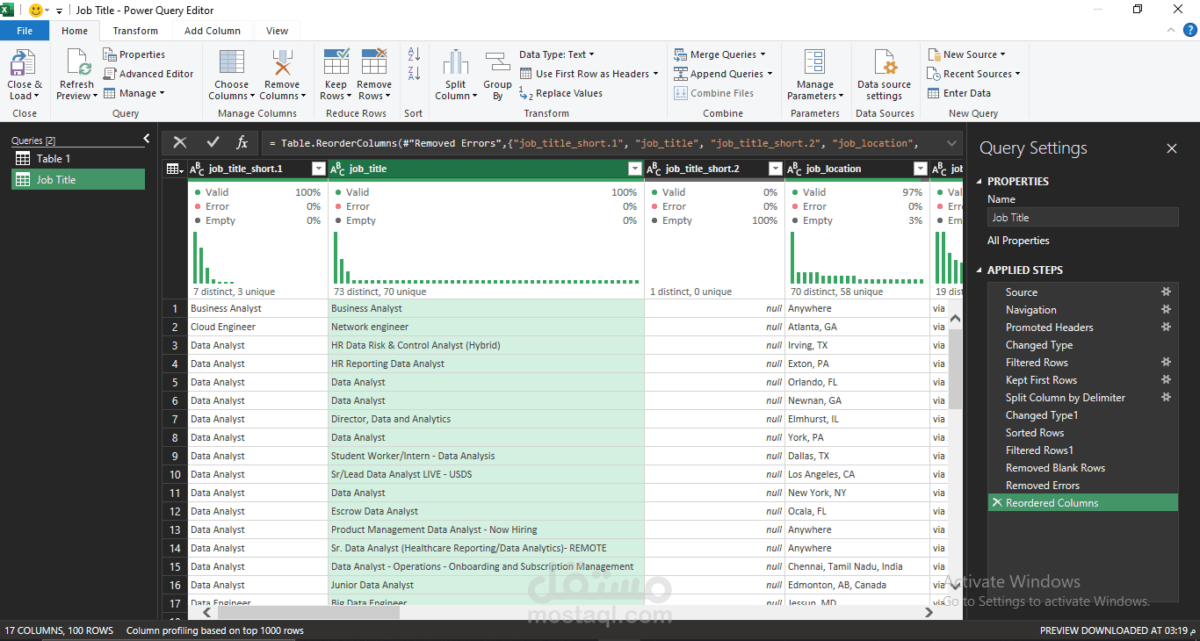1200x641 pixels.
Task: Click Data source settings
Action: [884, 74]
